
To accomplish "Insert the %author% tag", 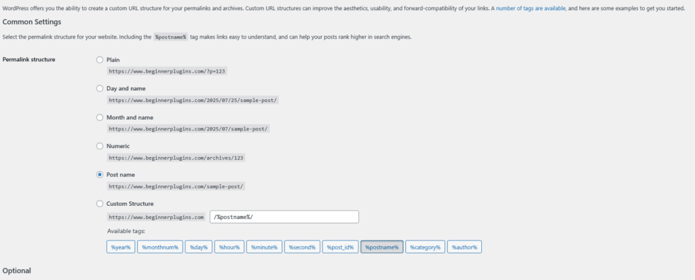I will coord(464,247).
